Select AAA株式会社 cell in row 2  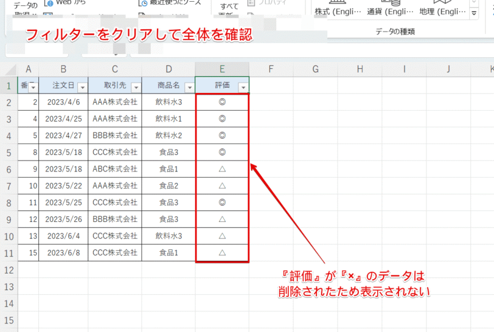[115, 102]
